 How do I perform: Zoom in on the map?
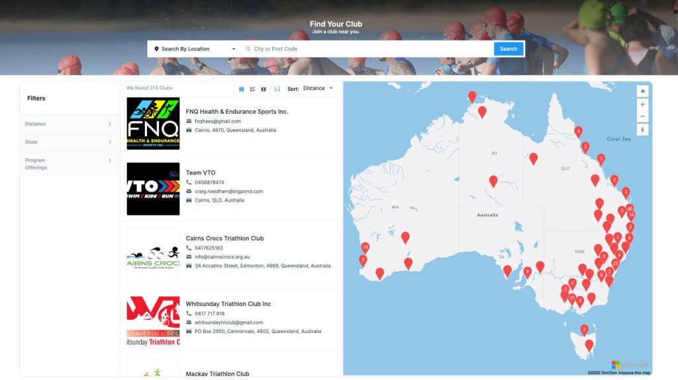click(x=642, y=104)
